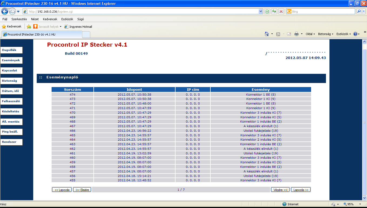
Task: Jump to end with Végére >>| button
Action: point(280,190)
